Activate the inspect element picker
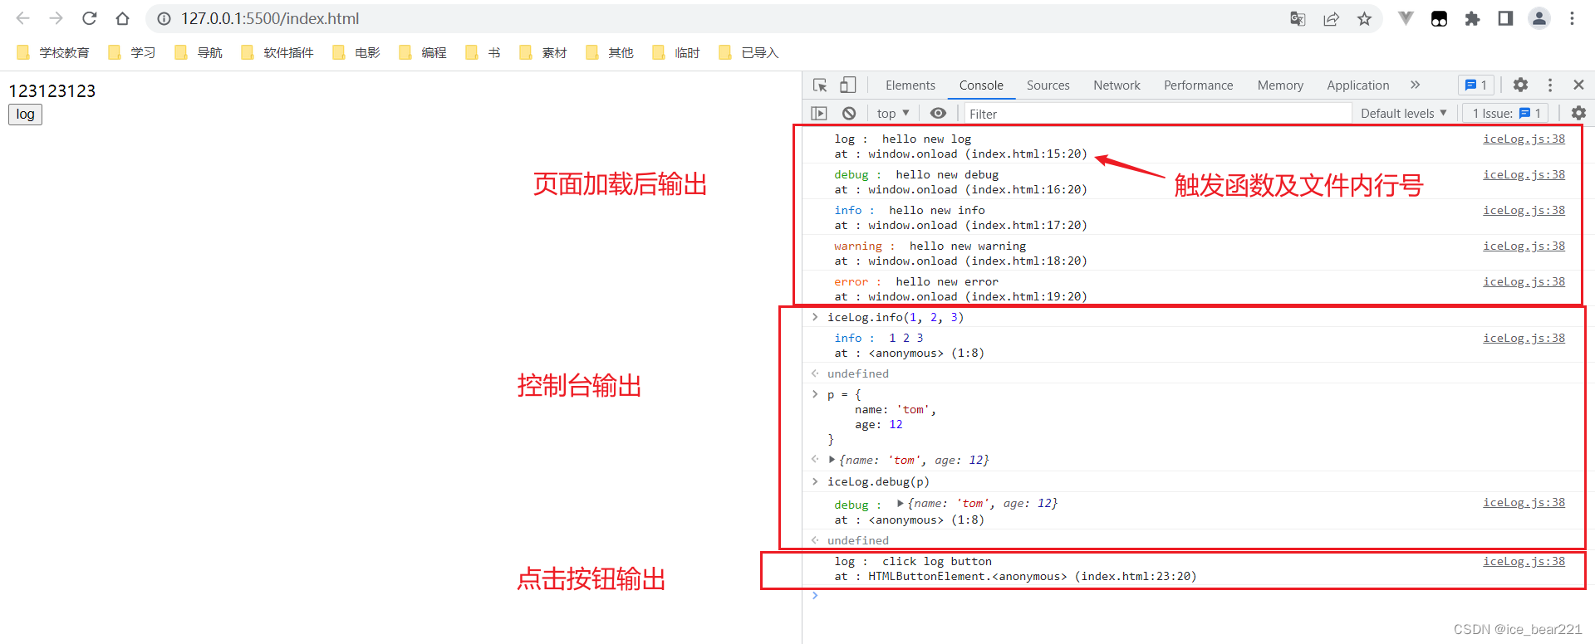The width and height of the screenshot is (1595, 644). [820, 85]
